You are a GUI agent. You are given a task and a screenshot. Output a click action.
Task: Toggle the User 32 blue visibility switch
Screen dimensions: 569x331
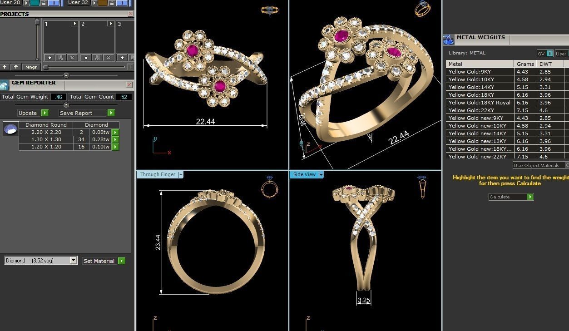pos(122,3)
